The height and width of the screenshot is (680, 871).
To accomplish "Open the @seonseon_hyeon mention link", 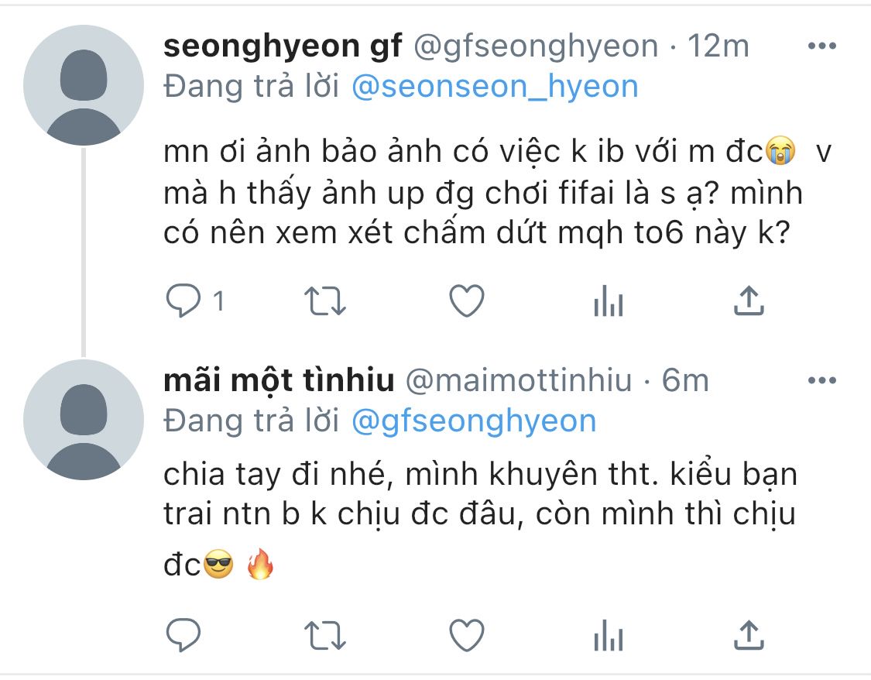I will coord(495,87).
